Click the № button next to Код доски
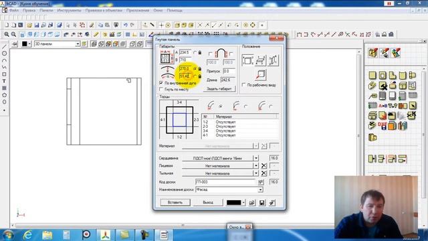Screen dimensions: 428x241 (x=261, y=181)
